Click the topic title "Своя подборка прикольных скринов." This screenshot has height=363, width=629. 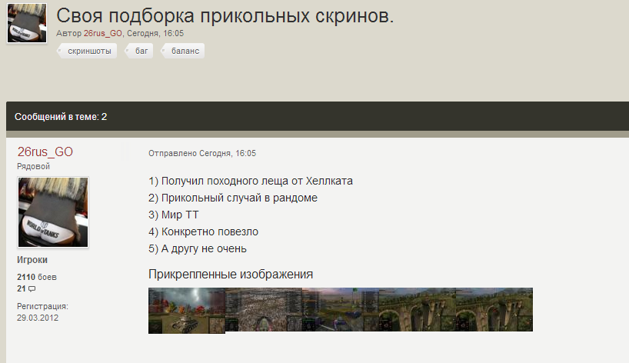tap(225, 16)
